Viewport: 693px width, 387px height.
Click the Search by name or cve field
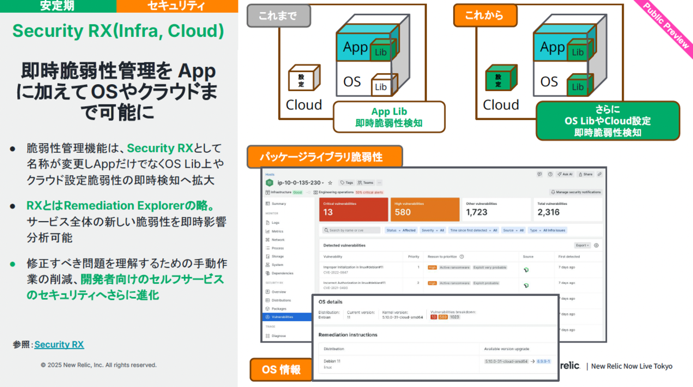[x=351, y=230]
